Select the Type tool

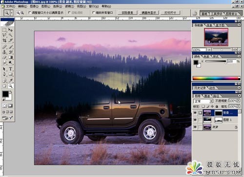[x=11, y=69]
